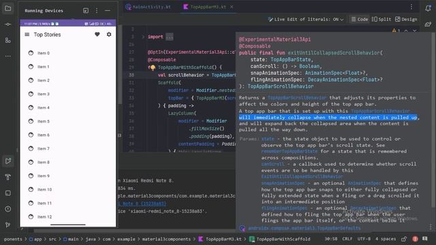Open rememberTopAppBarState link in docs
The width and height of the screenshot is (436, 245).
tap(289, 151)
